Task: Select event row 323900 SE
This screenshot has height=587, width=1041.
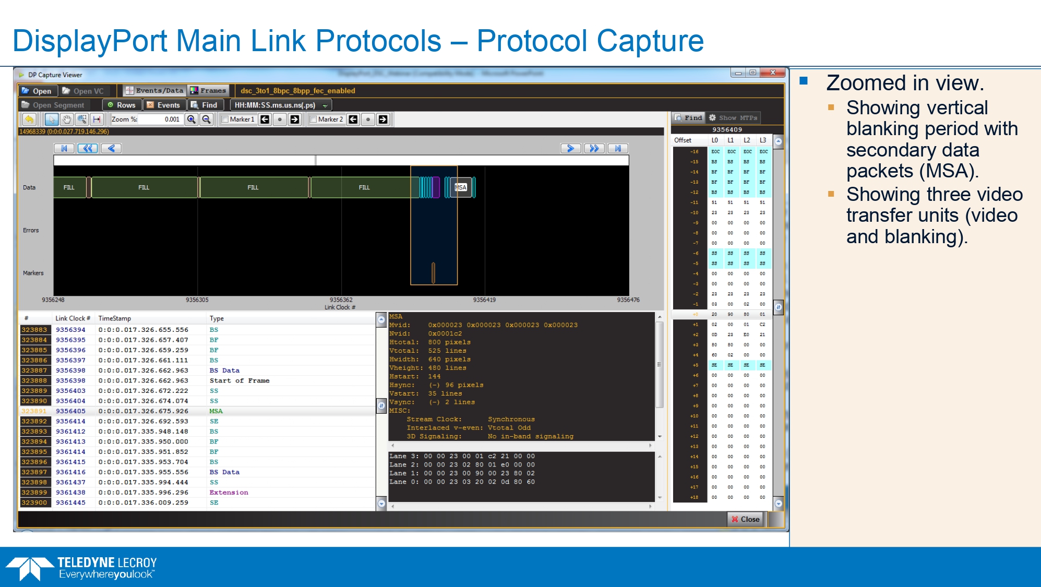Action: [x=197, y=503]
